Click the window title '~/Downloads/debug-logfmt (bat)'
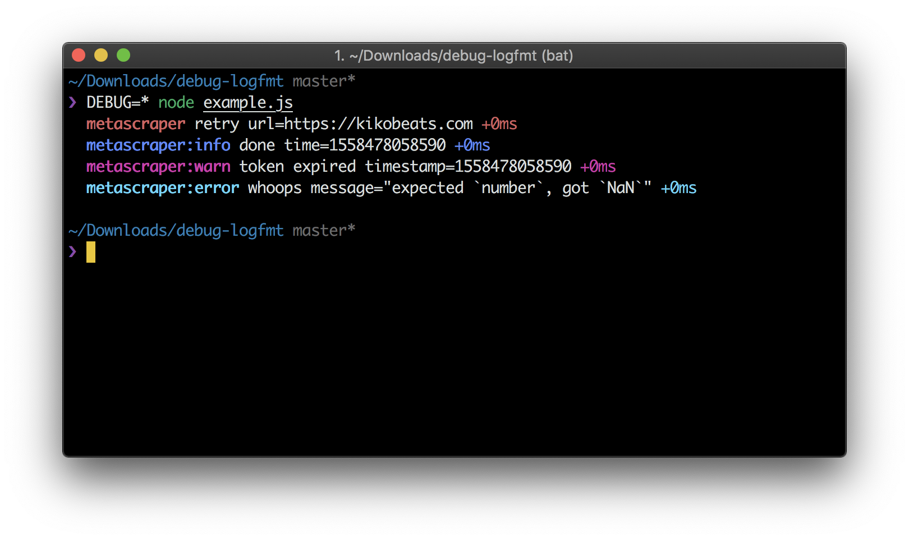Image resolution: width=909 pixels, height=540 pixels. (453, 56)
